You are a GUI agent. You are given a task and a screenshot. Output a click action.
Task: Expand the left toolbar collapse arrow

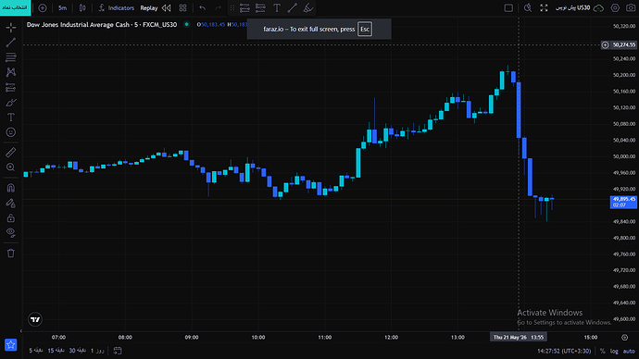pyautogui.click(x=21, y=331)
